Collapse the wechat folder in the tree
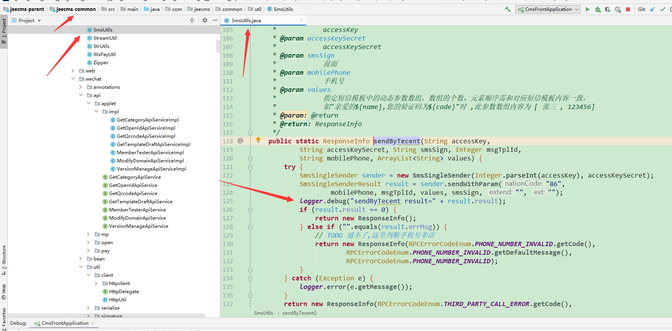 coord(73,79)
